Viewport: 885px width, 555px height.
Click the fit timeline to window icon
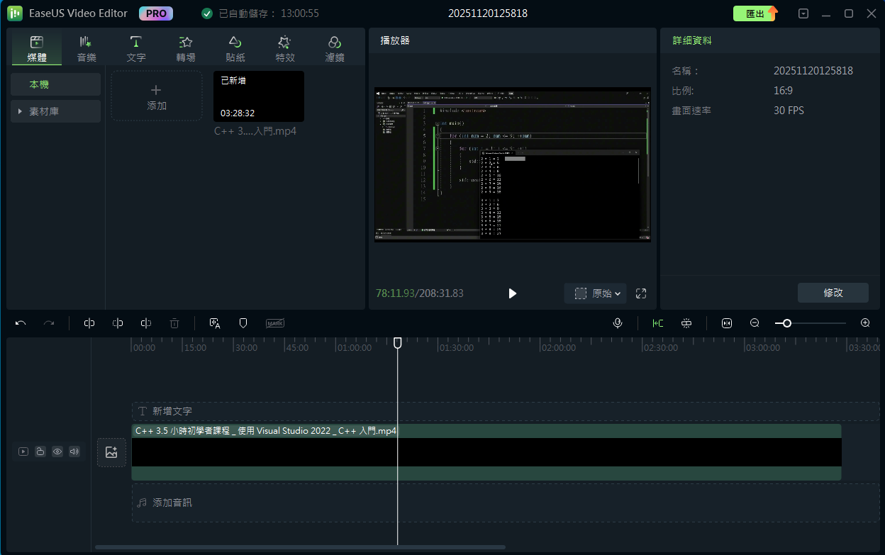(727, 323)
